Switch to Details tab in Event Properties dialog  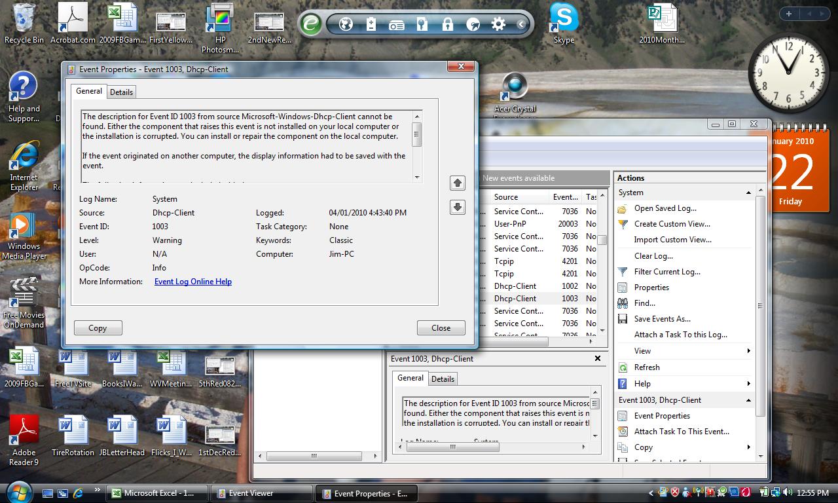(x=121, y=92)
